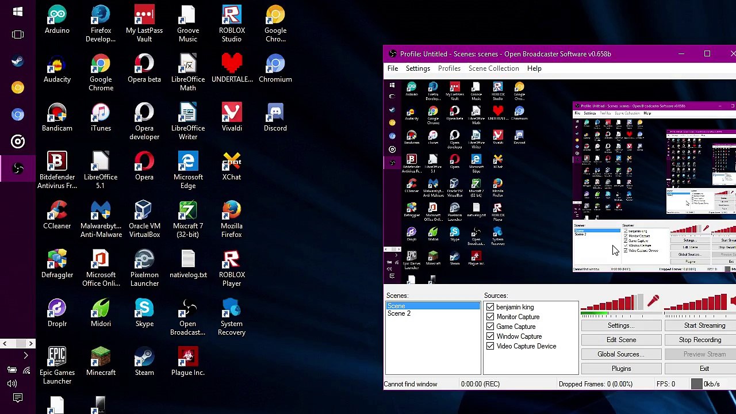Open LibreOffice Math from the desktop
The image size is (736, 414).
[x=188, y=72]
